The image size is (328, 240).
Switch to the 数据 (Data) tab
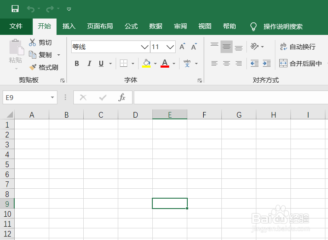pyautogui.click(x=156, y=26)
